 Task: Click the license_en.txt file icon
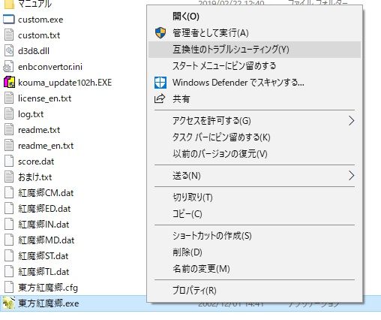9,98
